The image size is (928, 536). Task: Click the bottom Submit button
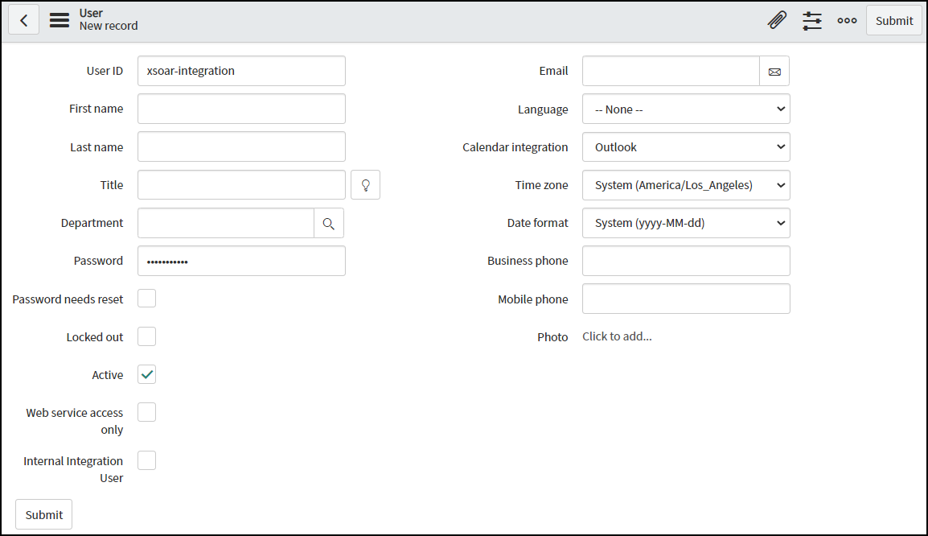[x=44, y=514]
